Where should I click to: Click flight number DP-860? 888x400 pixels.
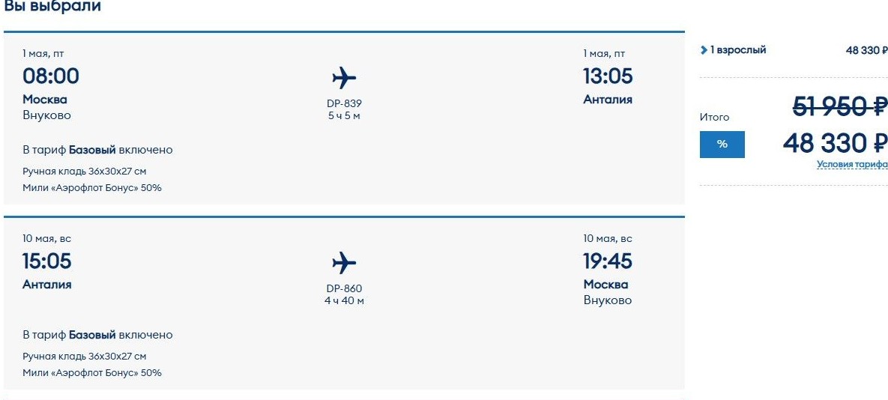[345, 288]
